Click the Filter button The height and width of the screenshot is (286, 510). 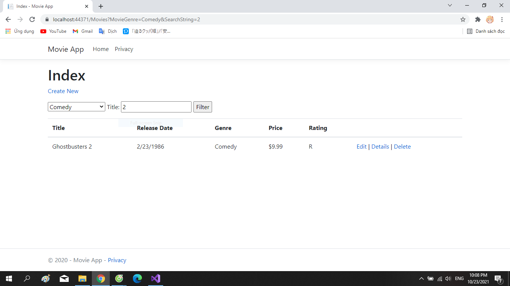pyautogui.click(x=202, y=107)
